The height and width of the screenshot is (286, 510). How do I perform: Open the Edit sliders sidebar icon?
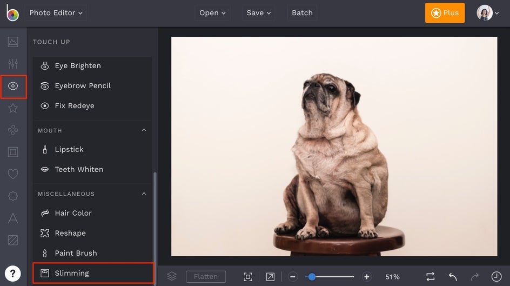[13, 64]
